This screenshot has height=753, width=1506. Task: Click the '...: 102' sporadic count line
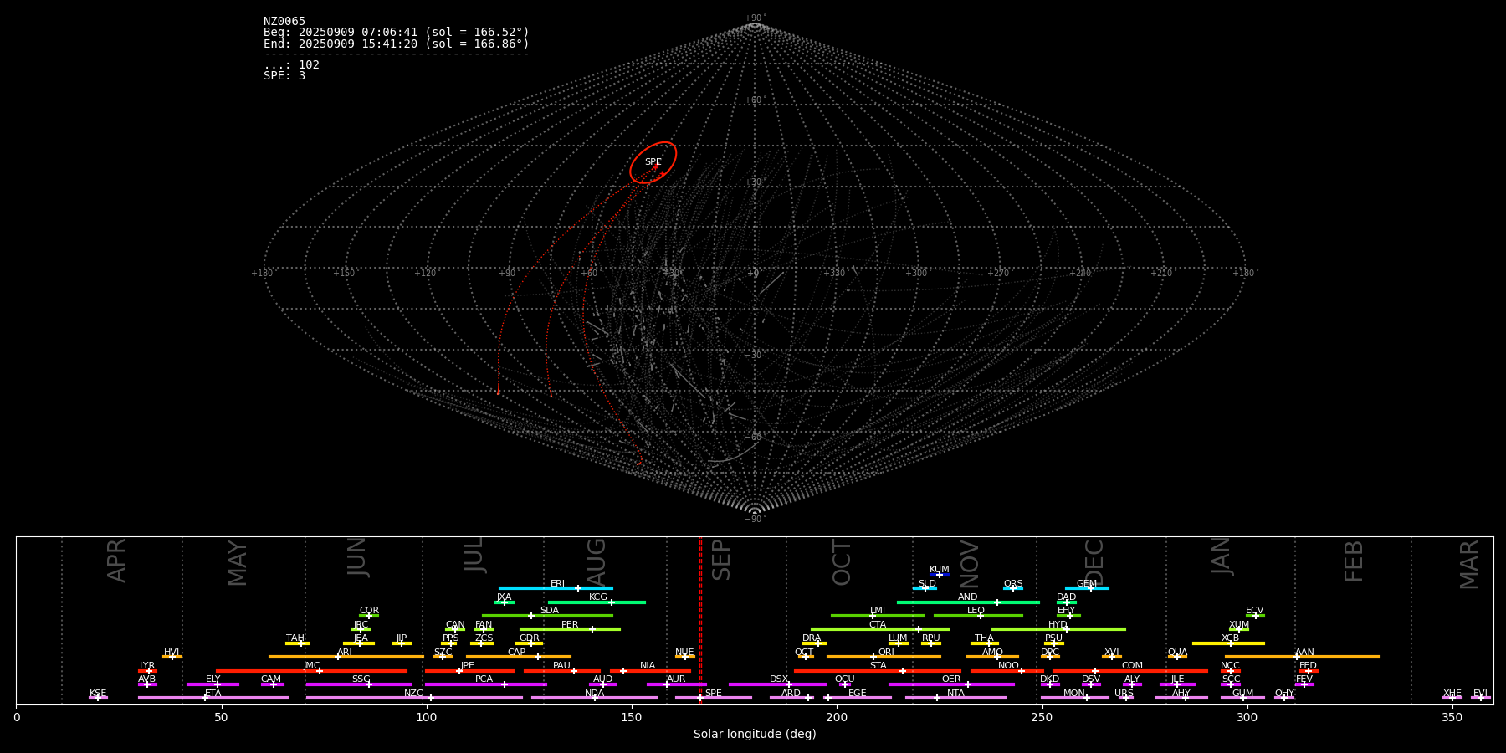[x=291, y=65]
